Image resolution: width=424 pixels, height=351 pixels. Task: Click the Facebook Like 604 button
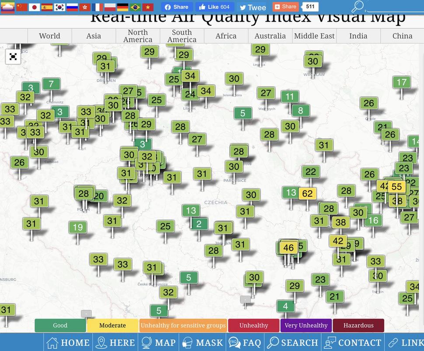[x=215, y=7]
